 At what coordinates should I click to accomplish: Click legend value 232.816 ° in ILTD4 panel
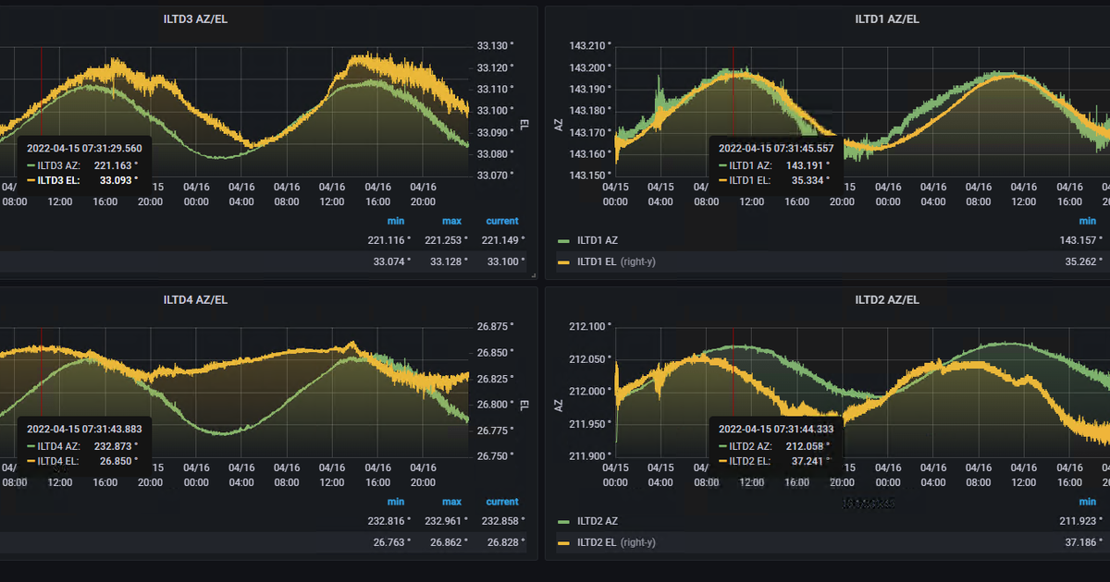click(389, 521)
